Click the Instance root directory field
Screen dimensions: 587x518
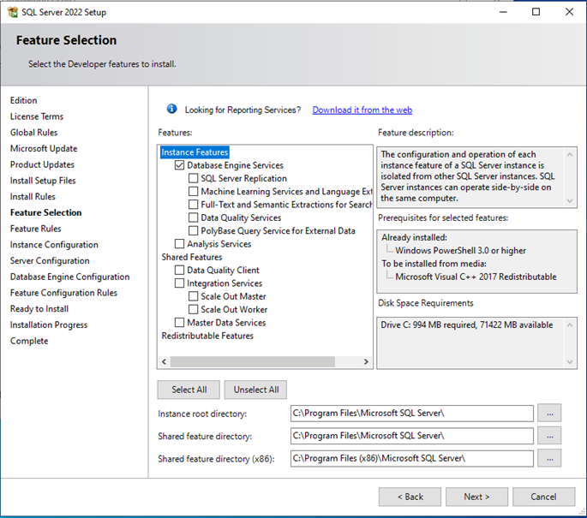(x=412, y=414)
